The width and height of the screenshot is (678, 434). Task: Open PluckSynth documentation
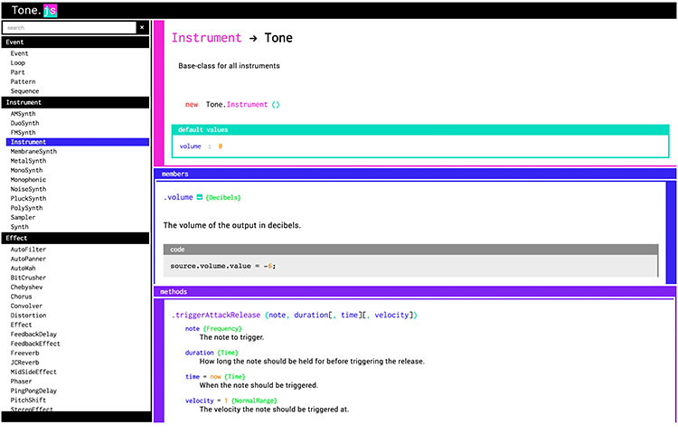point(28,198)
